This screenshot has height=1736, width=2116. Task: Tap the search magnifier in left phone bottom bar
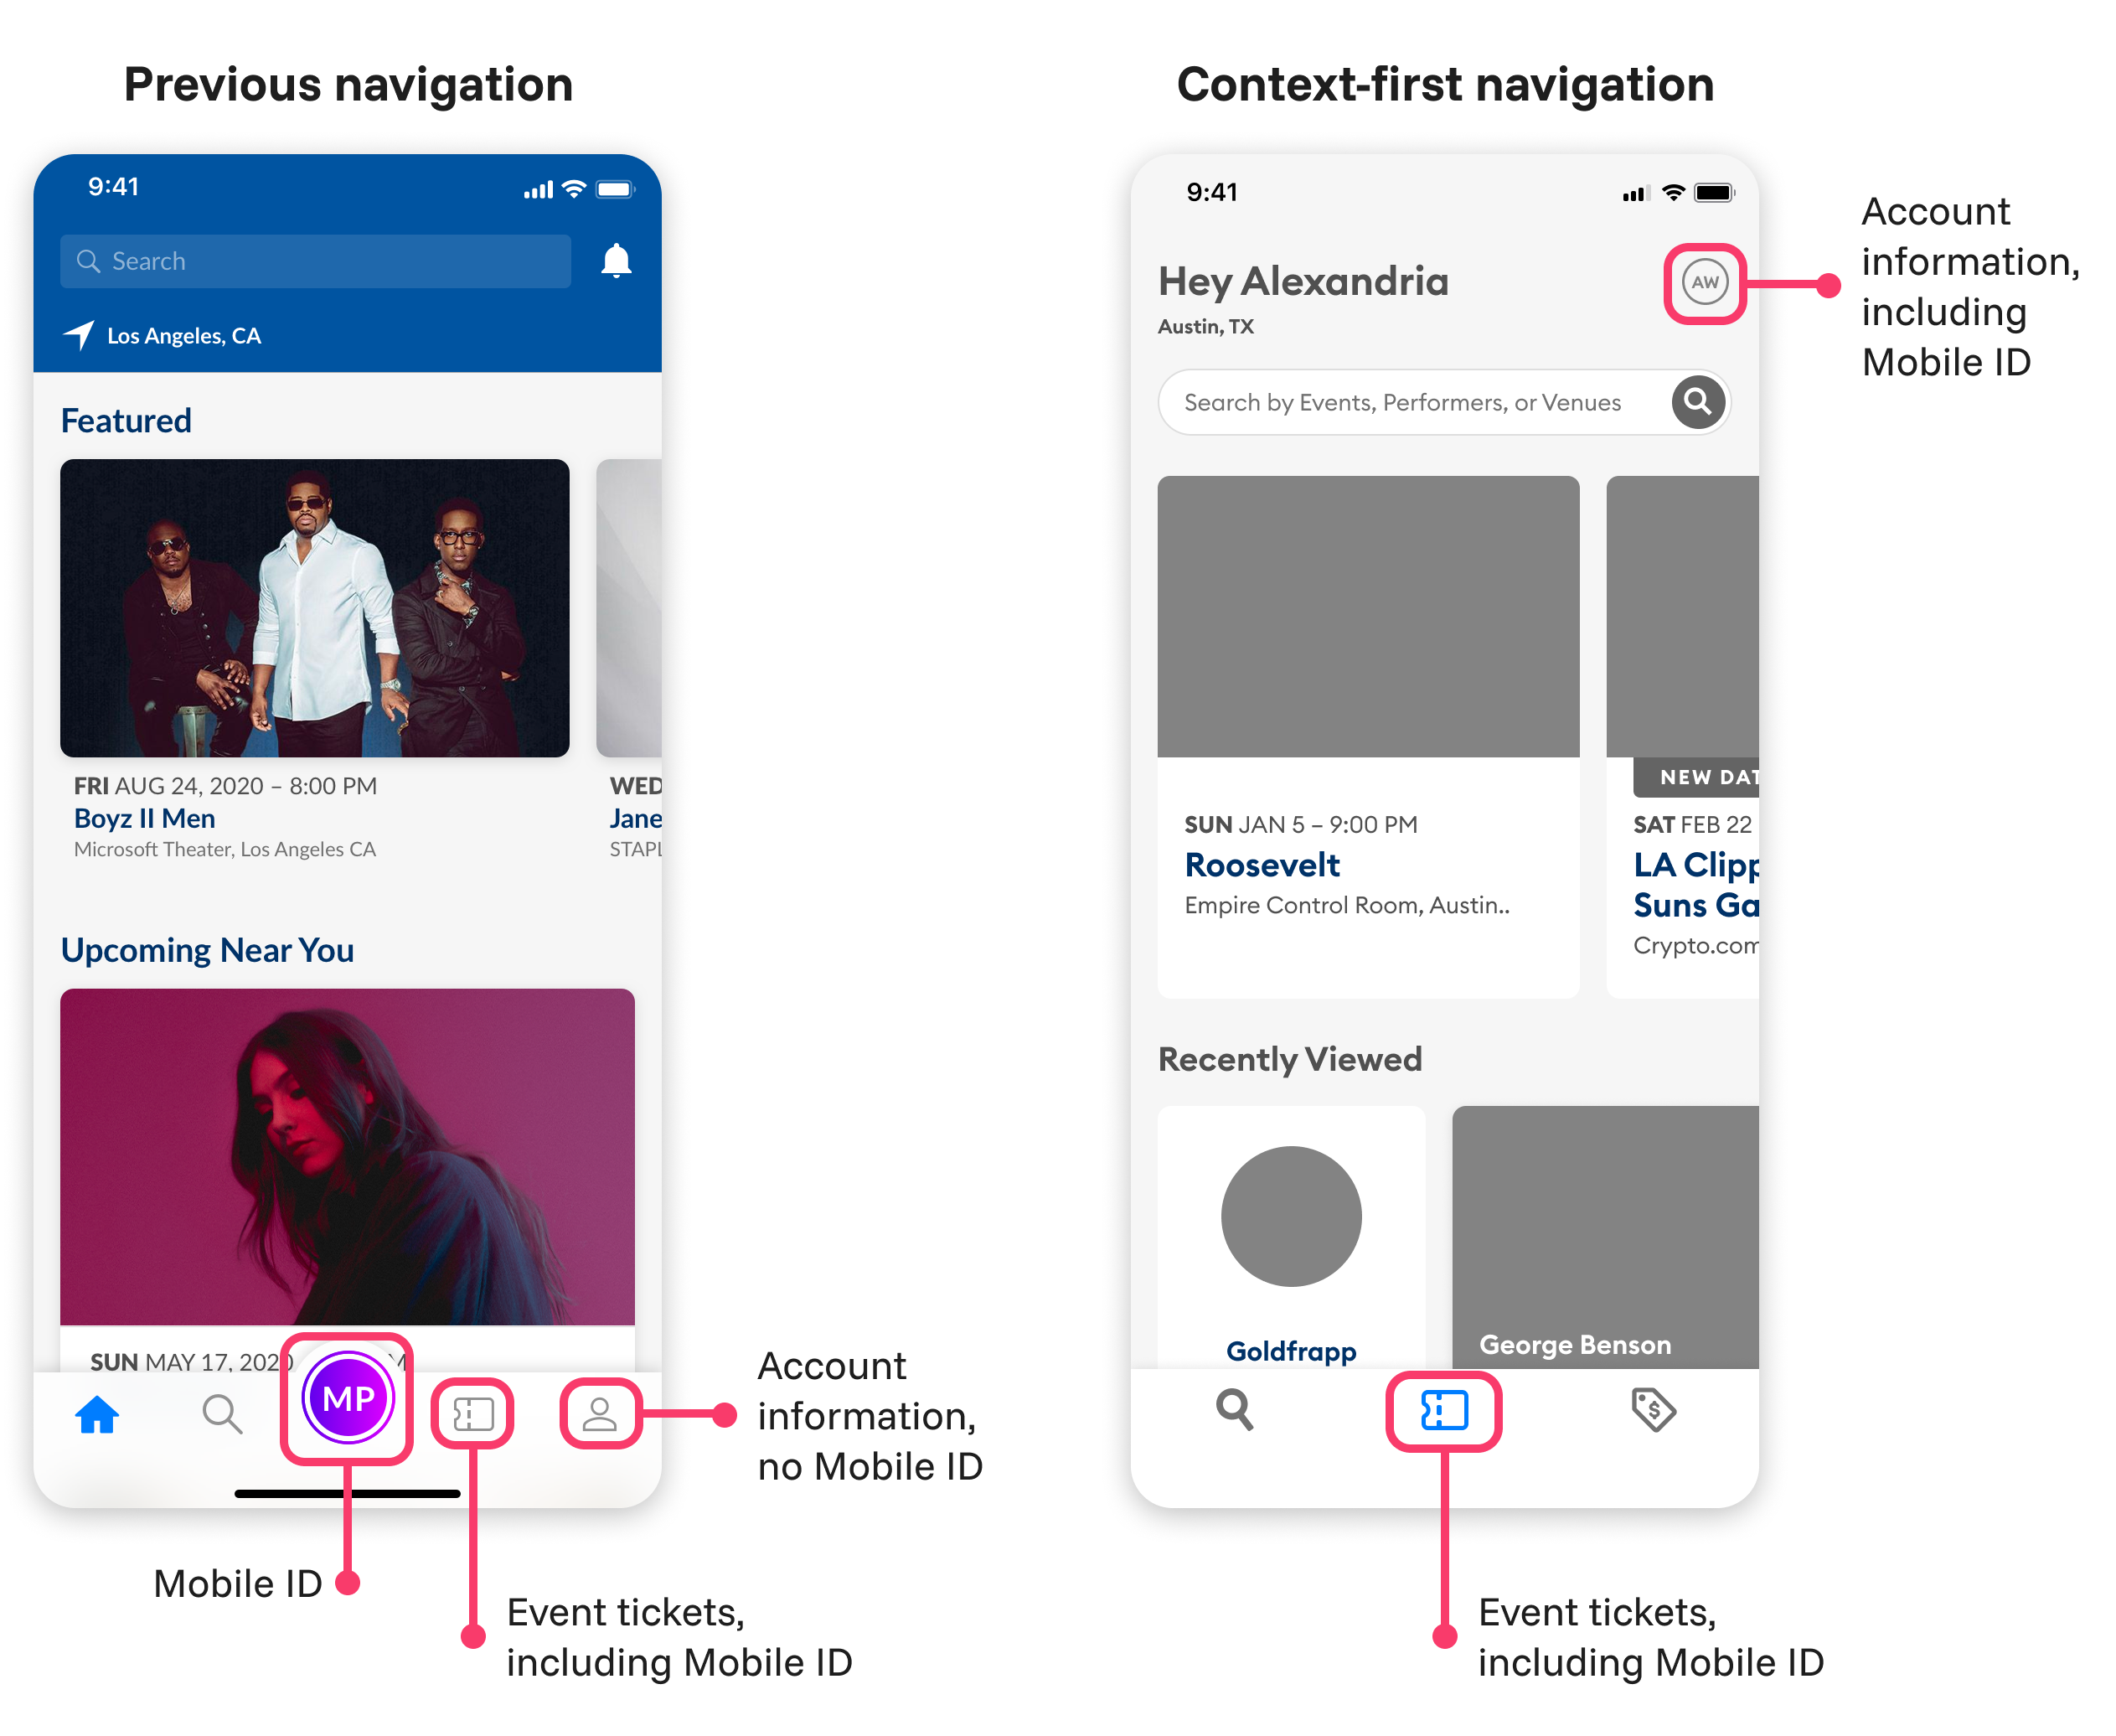222,1414
